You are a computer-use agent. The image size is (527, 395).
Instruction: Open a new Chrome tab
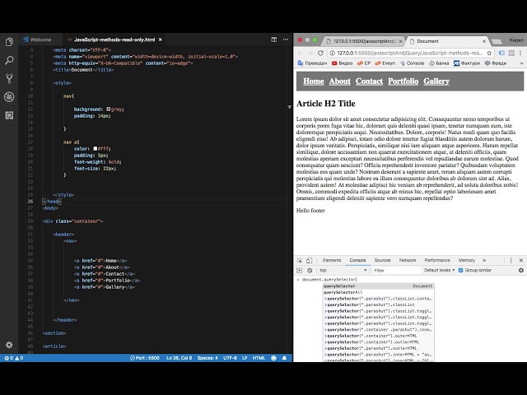click(x=497, y=42)
